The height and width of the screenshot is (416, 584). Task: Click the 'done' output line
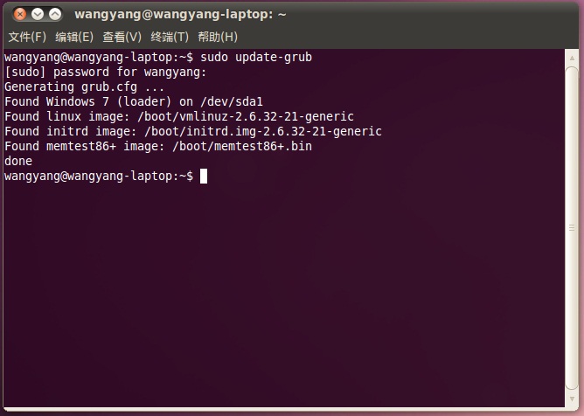pos(18,162)
